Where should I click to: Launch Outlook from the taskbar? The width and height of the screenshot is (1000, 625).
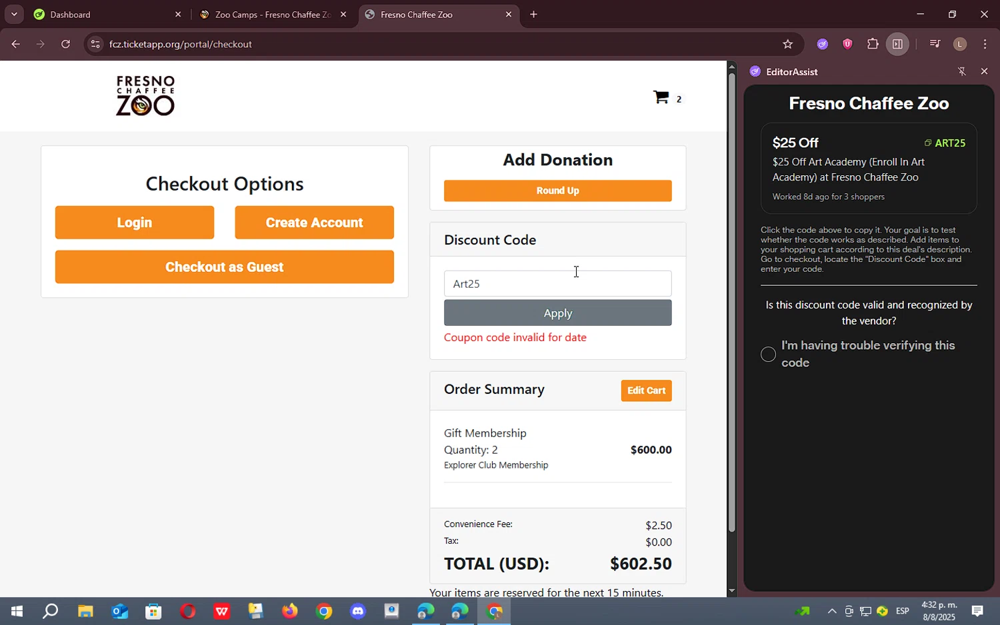[x=119, y=611]
